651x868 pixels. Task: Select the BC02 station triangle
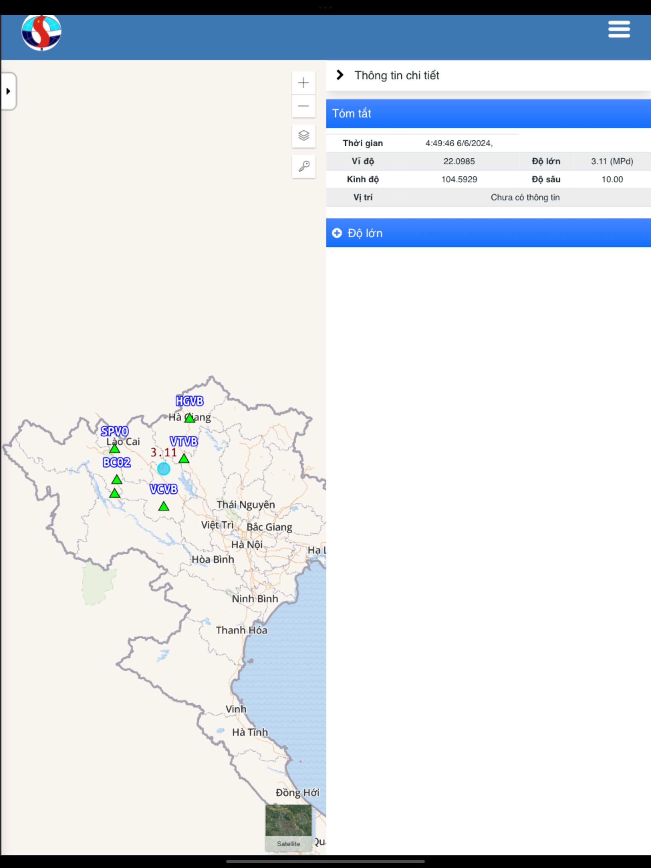117,479
